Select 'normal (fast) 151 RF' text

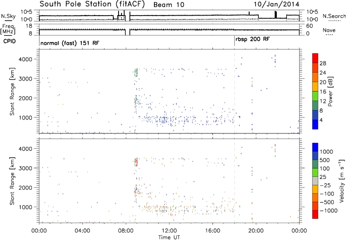[x=70, y=43]
